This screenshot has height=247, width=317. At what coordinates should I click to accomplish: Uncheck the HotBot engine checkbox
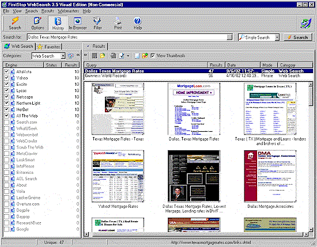pyautogui.click(x=6, y=109)
